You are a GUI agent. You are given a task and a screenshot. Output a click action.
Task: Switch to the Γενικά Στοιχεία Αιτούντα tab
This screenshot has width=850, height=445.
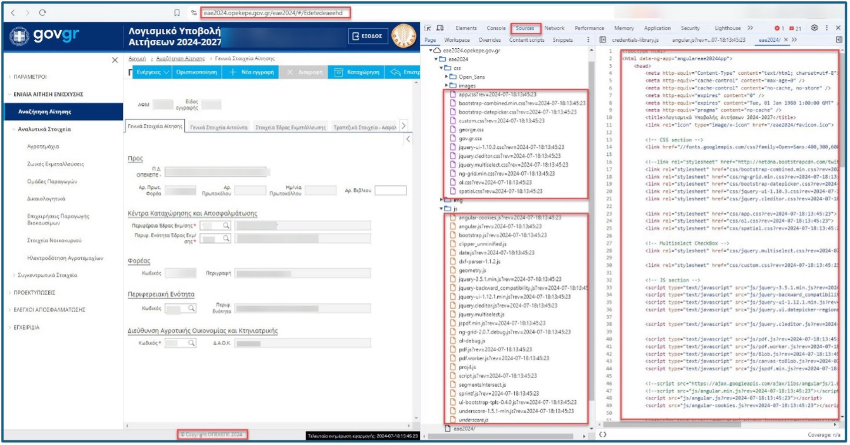coord(220,127)
